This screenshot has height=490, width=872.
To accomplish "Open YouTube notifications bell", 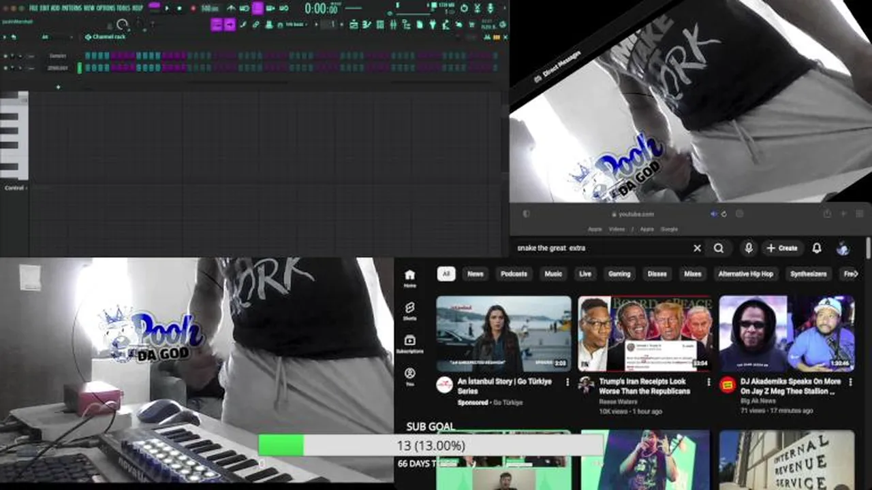I will pos(817,248).
